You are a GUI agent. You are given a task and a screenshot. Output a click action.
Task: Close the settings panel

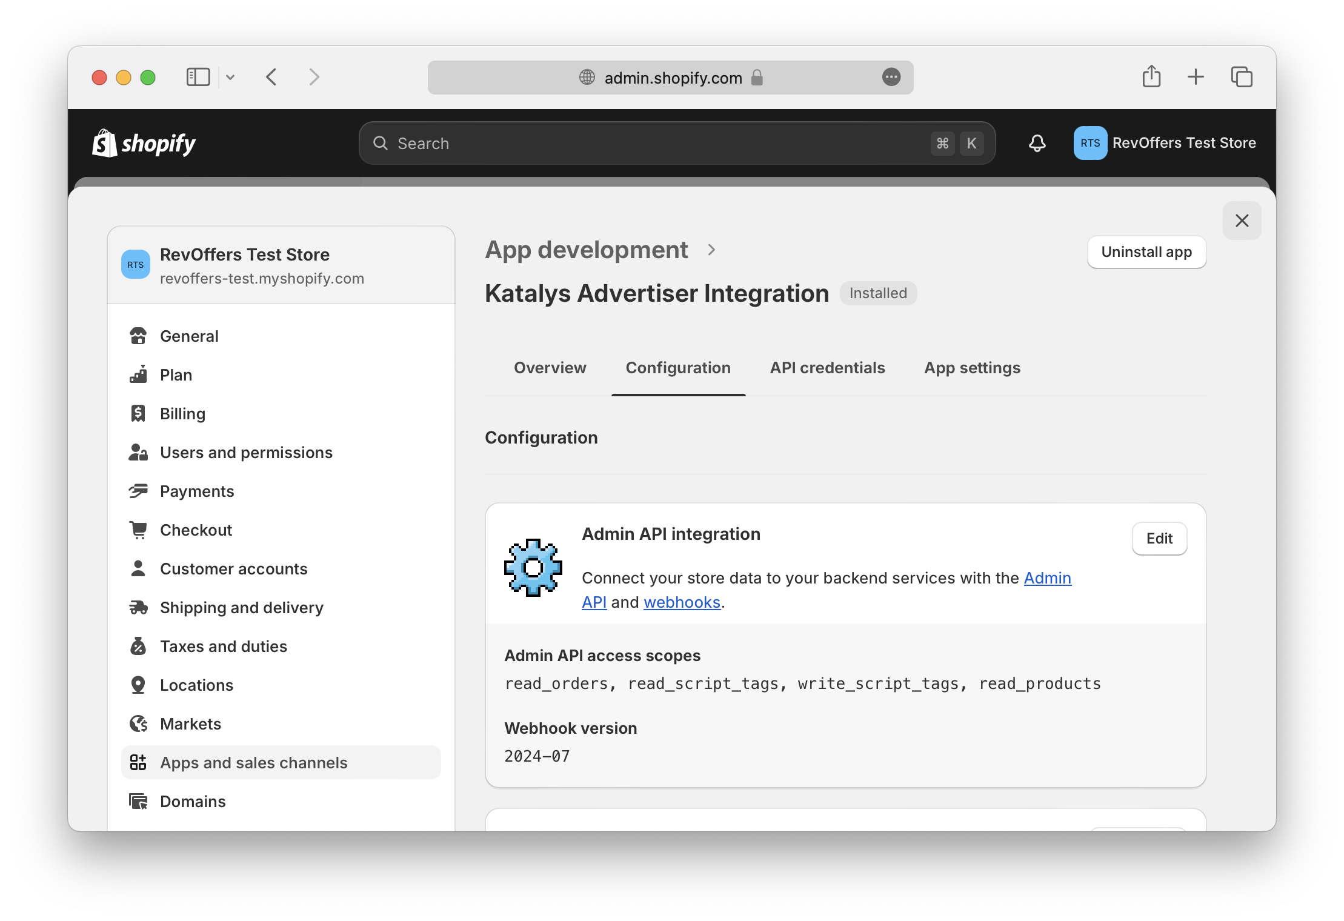[1242, 221]
